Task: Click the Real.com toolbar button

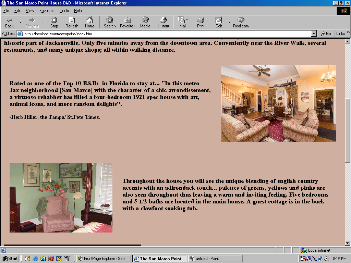Action: click(x=241, y=22)
